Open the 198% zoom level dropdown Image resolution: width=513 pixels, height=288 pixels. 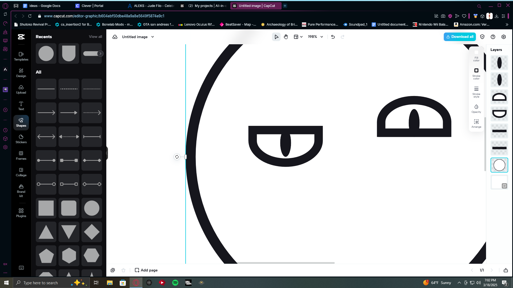(316, 37)
